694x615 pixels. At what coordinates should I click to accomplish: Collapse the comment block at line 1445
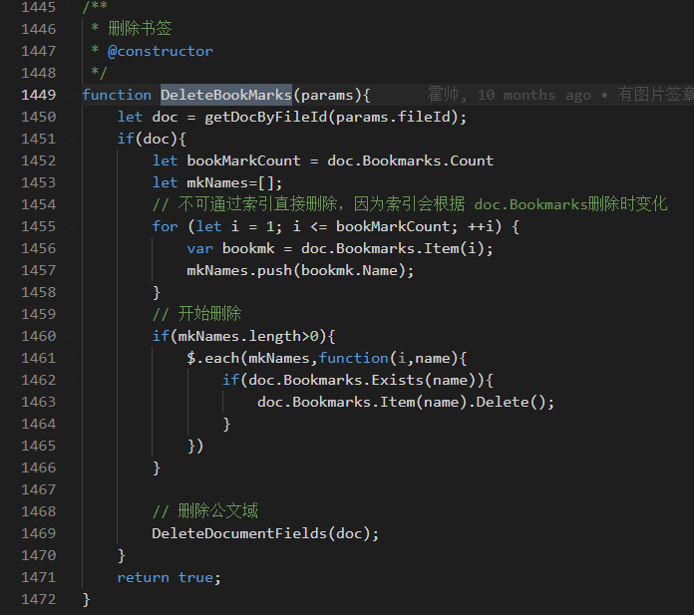[x=71, y=7]
